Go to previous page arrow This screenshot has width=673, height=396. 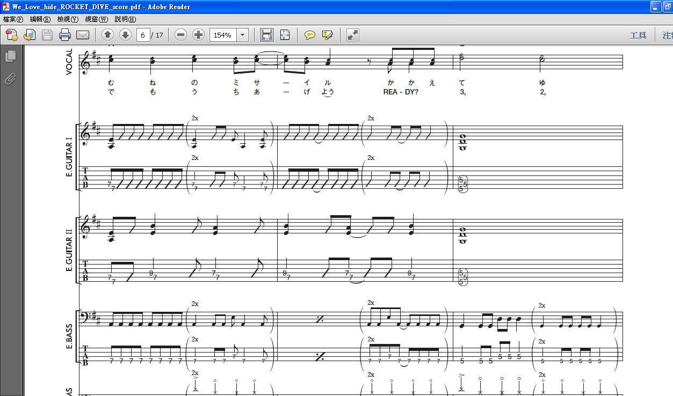[107, 35]
